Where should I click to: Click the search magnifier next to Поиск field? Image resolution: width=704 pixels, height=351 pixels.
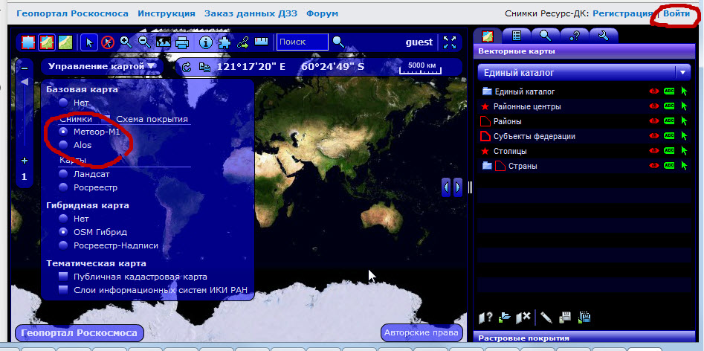338,42
